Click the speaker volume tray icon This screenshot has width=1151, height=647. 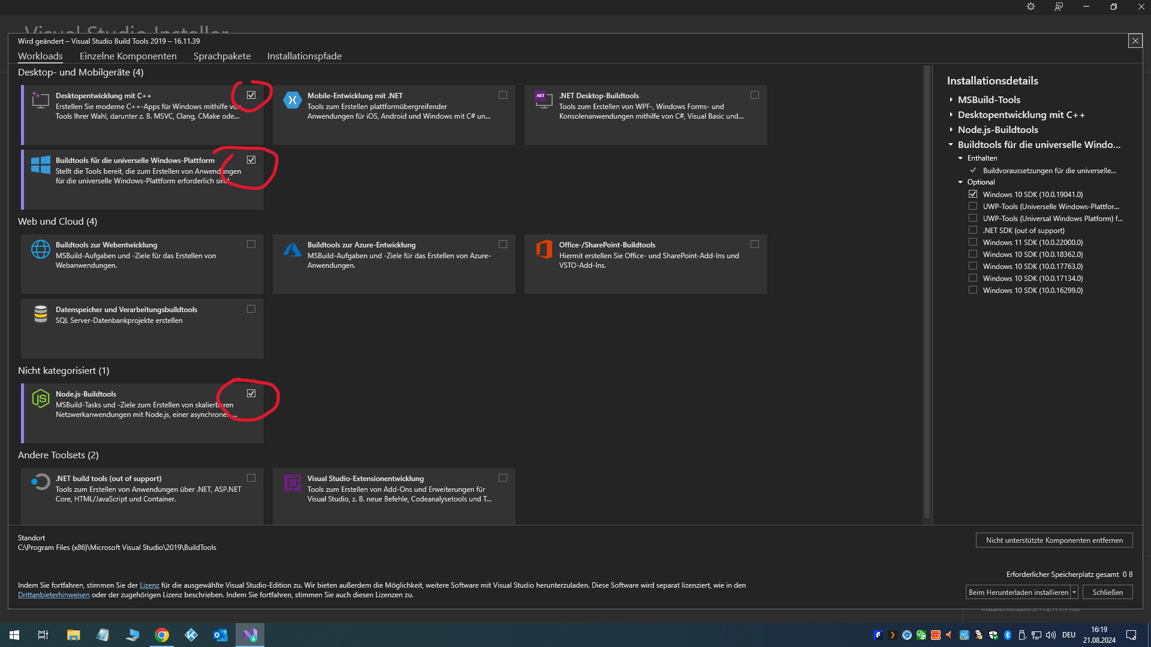(x=1051, y=635)
